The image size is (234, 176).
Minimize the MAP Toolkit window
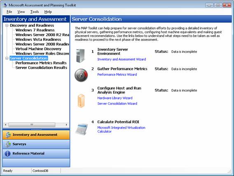(x=209, y=5)
